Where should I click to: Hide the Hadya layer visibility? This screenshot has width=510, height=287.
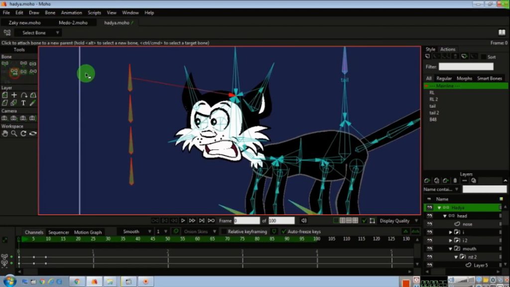click(429, 207)
